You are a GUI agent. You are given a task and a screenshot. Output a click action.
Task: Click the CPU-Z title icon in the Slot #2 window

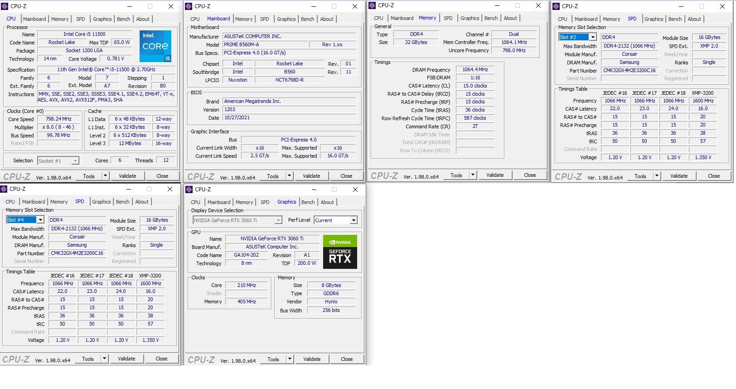coord(557,6)
